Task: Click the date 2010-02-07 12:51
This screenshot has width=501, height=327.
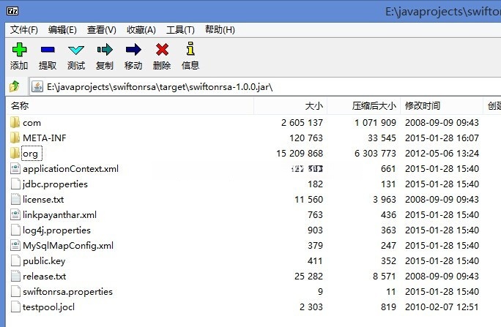Action: pos(442,307)
